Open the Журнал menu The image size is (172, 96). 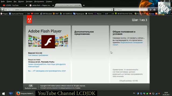pyautogui.click(x=21, y=2)
